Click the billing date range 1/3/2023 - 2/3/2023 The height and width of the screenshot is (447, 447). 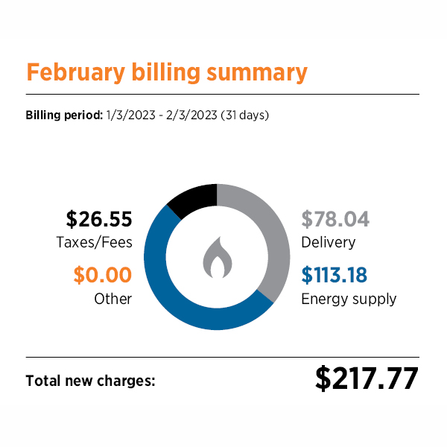(163, 115)
